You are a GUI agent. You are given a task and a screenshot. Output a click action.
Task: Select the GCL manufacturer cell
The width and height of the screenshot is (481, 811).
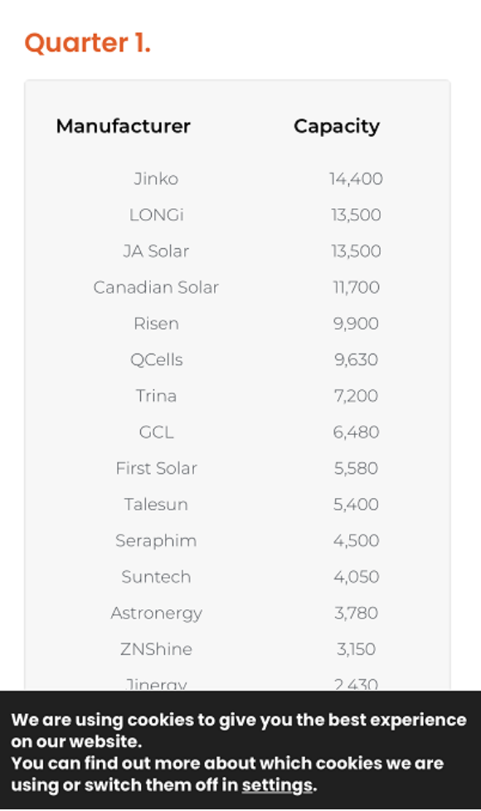click(x=157, y=432)
